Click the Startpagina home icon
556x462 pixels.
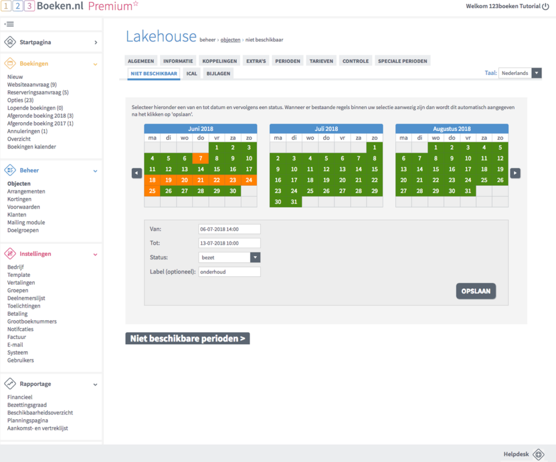[10, 42]
